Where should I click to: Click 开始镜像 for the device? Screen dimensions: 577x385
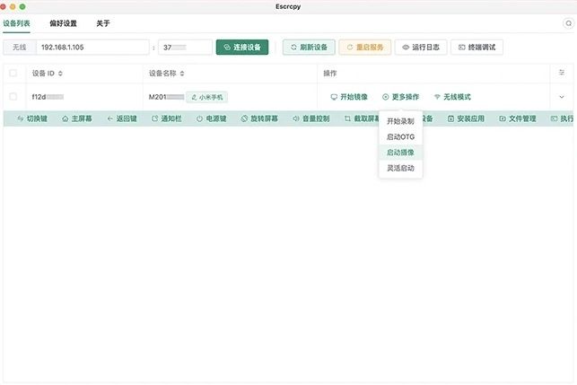(349, 97)
